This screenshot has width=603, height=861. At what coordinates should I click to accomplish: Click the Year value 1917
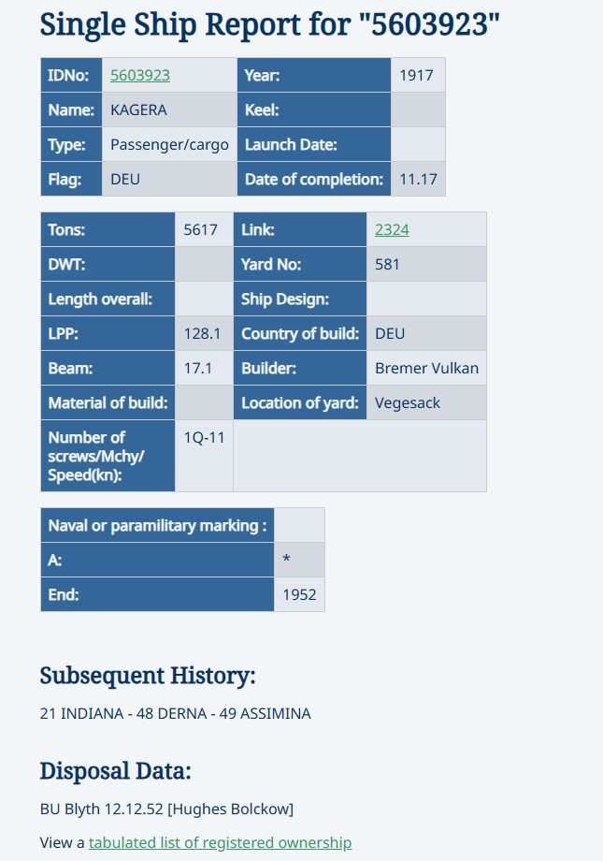[418, 75]
